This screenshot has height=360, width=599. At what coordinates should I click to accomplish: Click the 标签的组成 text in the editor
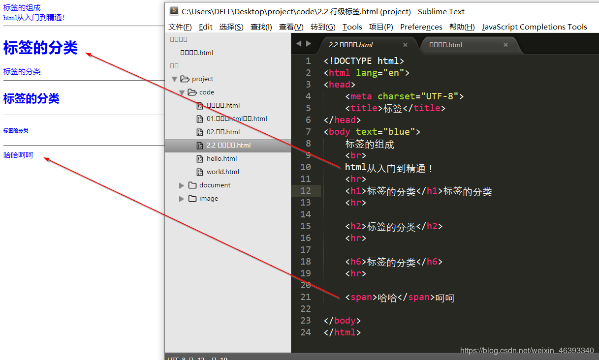tap(370, 145)
